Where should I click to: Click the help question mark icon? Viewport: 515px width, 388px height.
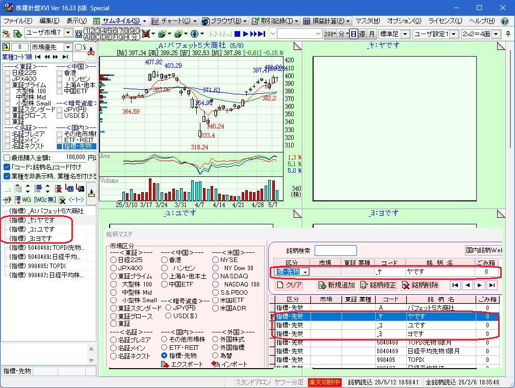click(505, 21)
